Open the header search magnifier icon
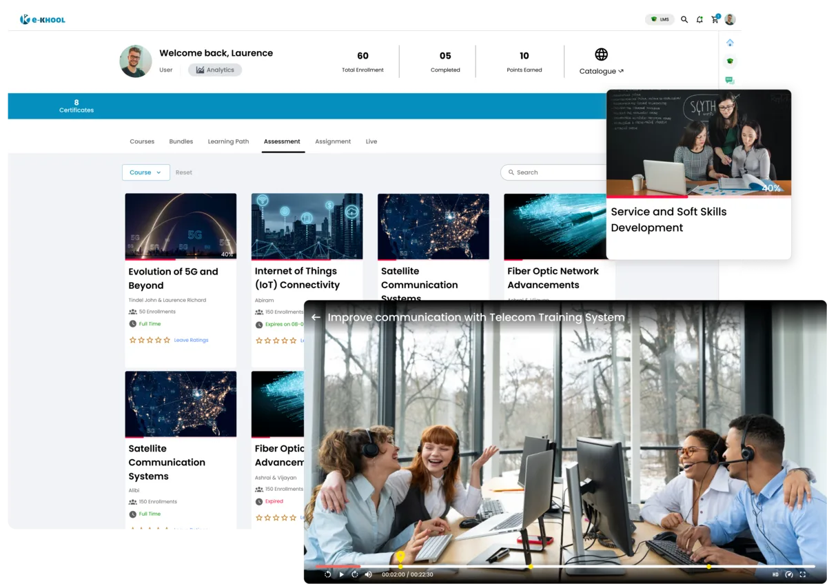 click(x=684, y=20)
